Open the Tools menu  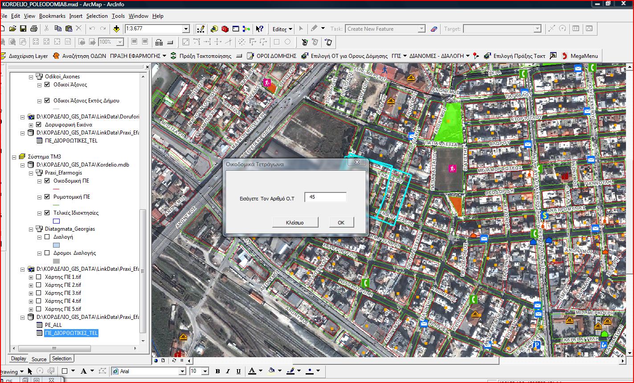[x=118, y=16]
